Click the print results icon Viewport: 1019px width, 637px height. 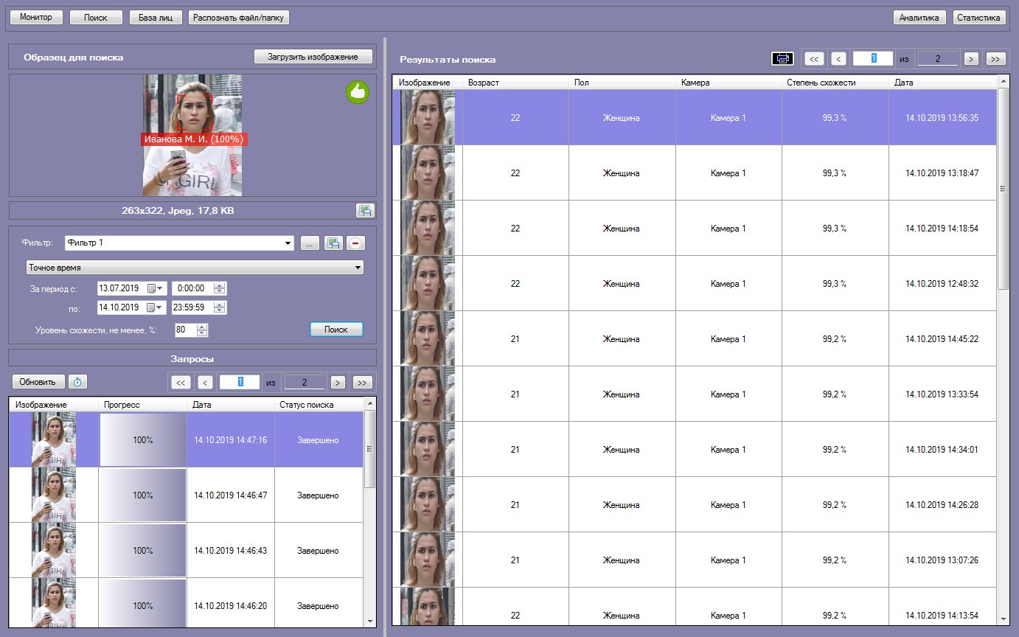[782, 59]
